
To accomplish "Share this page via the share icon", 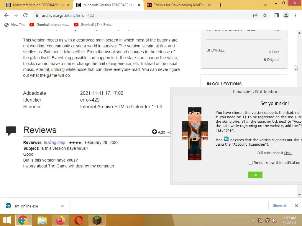I will 255,15.
